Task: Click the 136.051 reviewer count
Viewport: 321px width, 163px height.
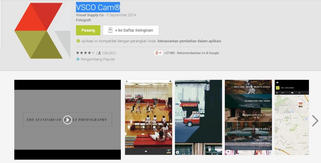Action: click(x=107, y=53)
